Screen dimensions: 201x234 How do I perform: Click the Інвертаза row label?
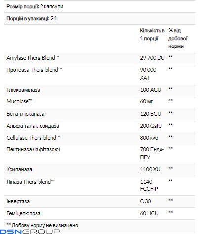coord(18,201)
